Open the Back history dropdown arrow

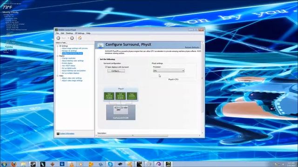pos(68,38)
